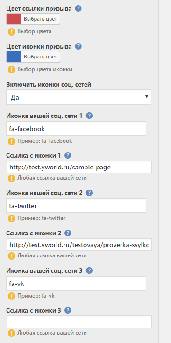
Task: Focus the fa-facebook icon input field
Action: tap(76, 129)
